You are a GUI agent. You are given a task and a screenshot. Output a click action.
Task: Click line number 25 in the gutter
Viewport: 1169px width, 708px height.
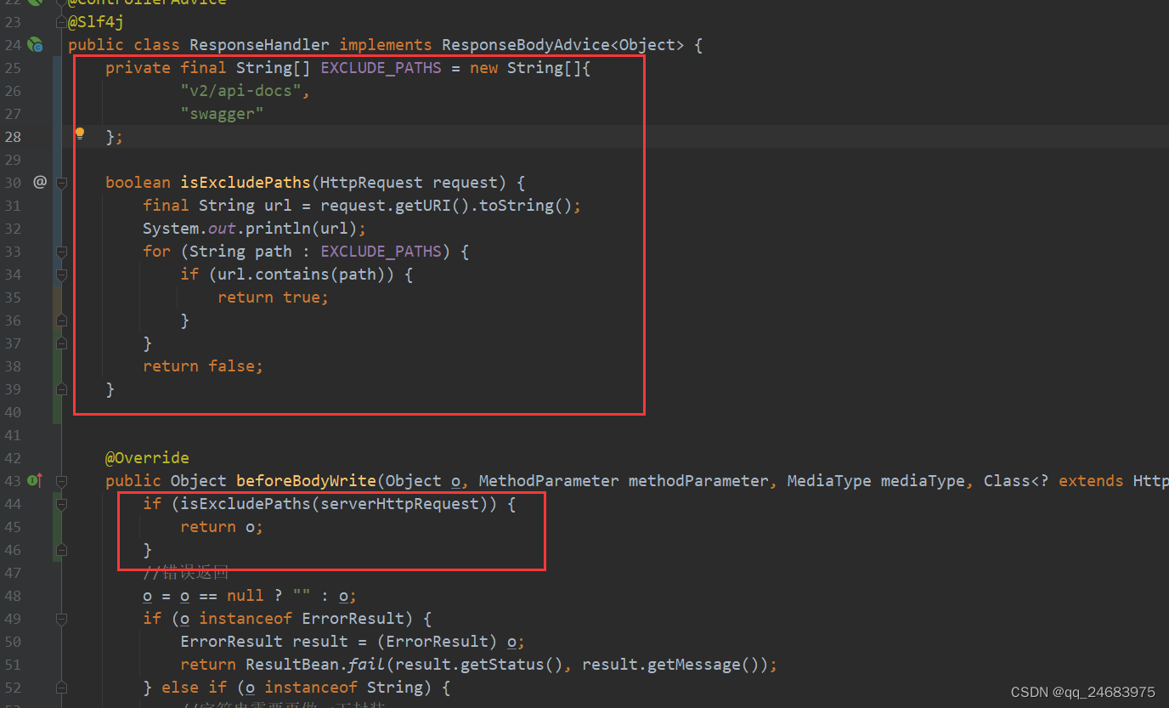pyautogui.click(x=13, y=68)
